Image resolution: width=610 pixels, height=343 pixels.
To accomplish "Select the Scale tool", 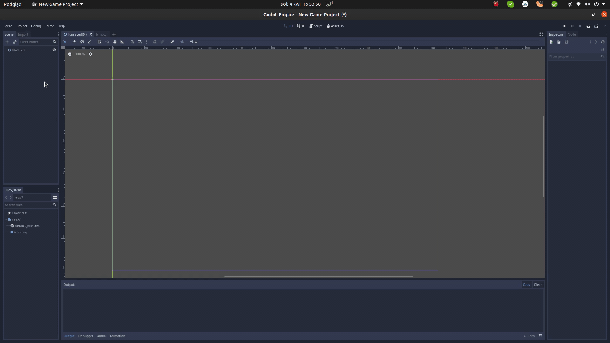I will pyautogui.click(x=90, y=42).
